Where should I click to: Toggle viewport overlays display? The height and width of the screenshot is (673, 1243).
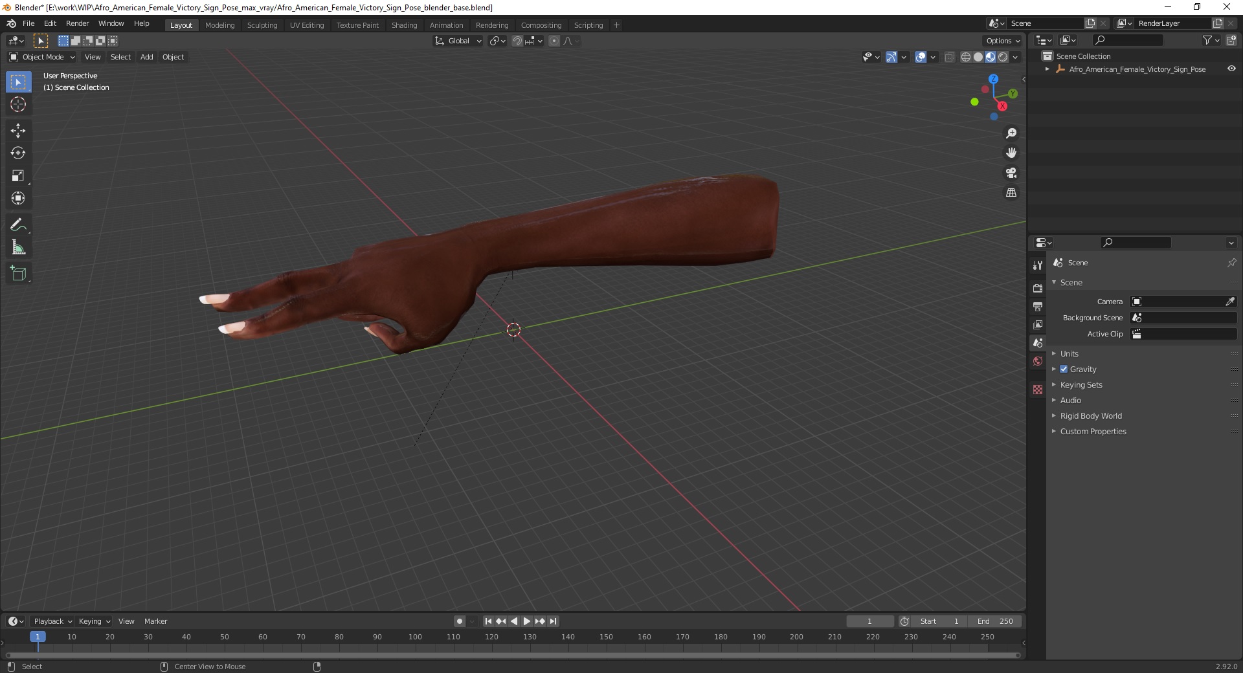[921, 57]
